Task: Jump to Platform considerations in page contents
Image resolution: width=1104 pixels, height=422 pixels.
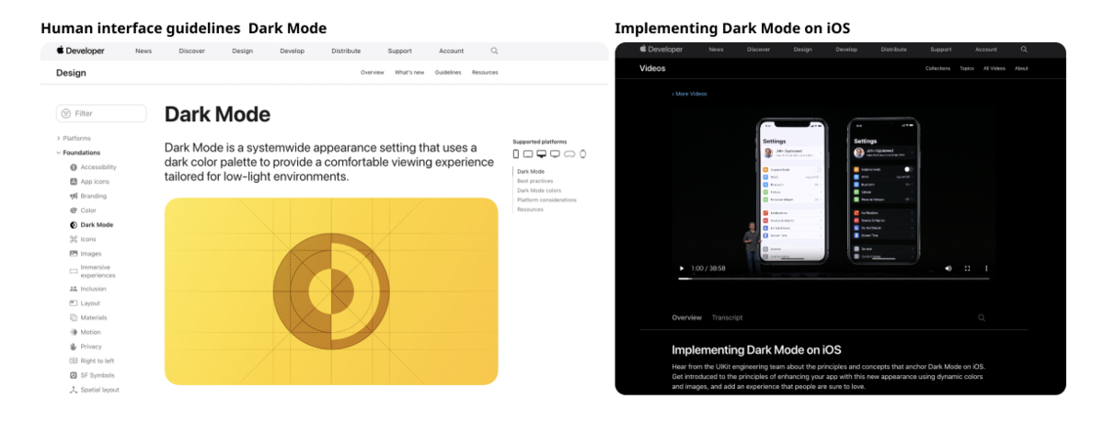Action: click(x=546, y=200)
